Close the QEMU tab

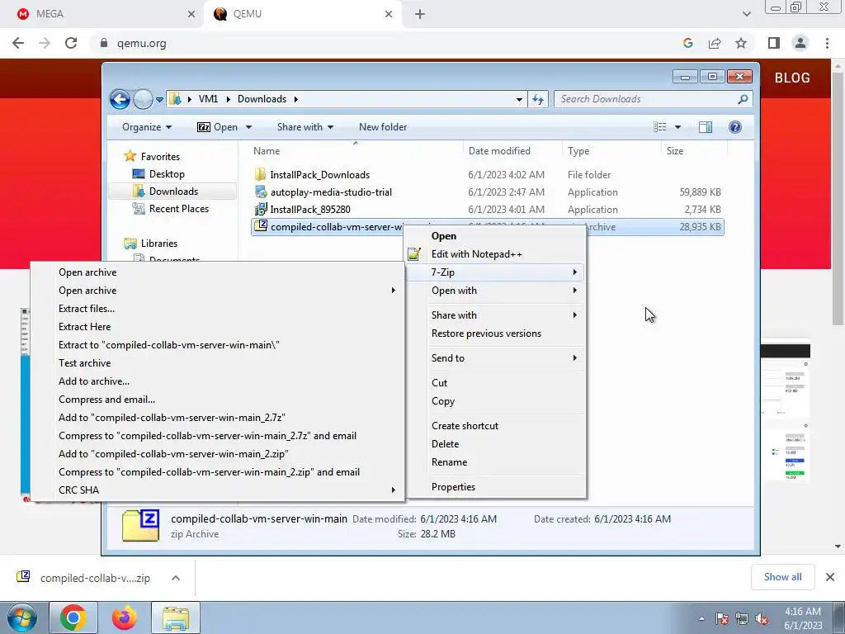[x=389, y=14]
